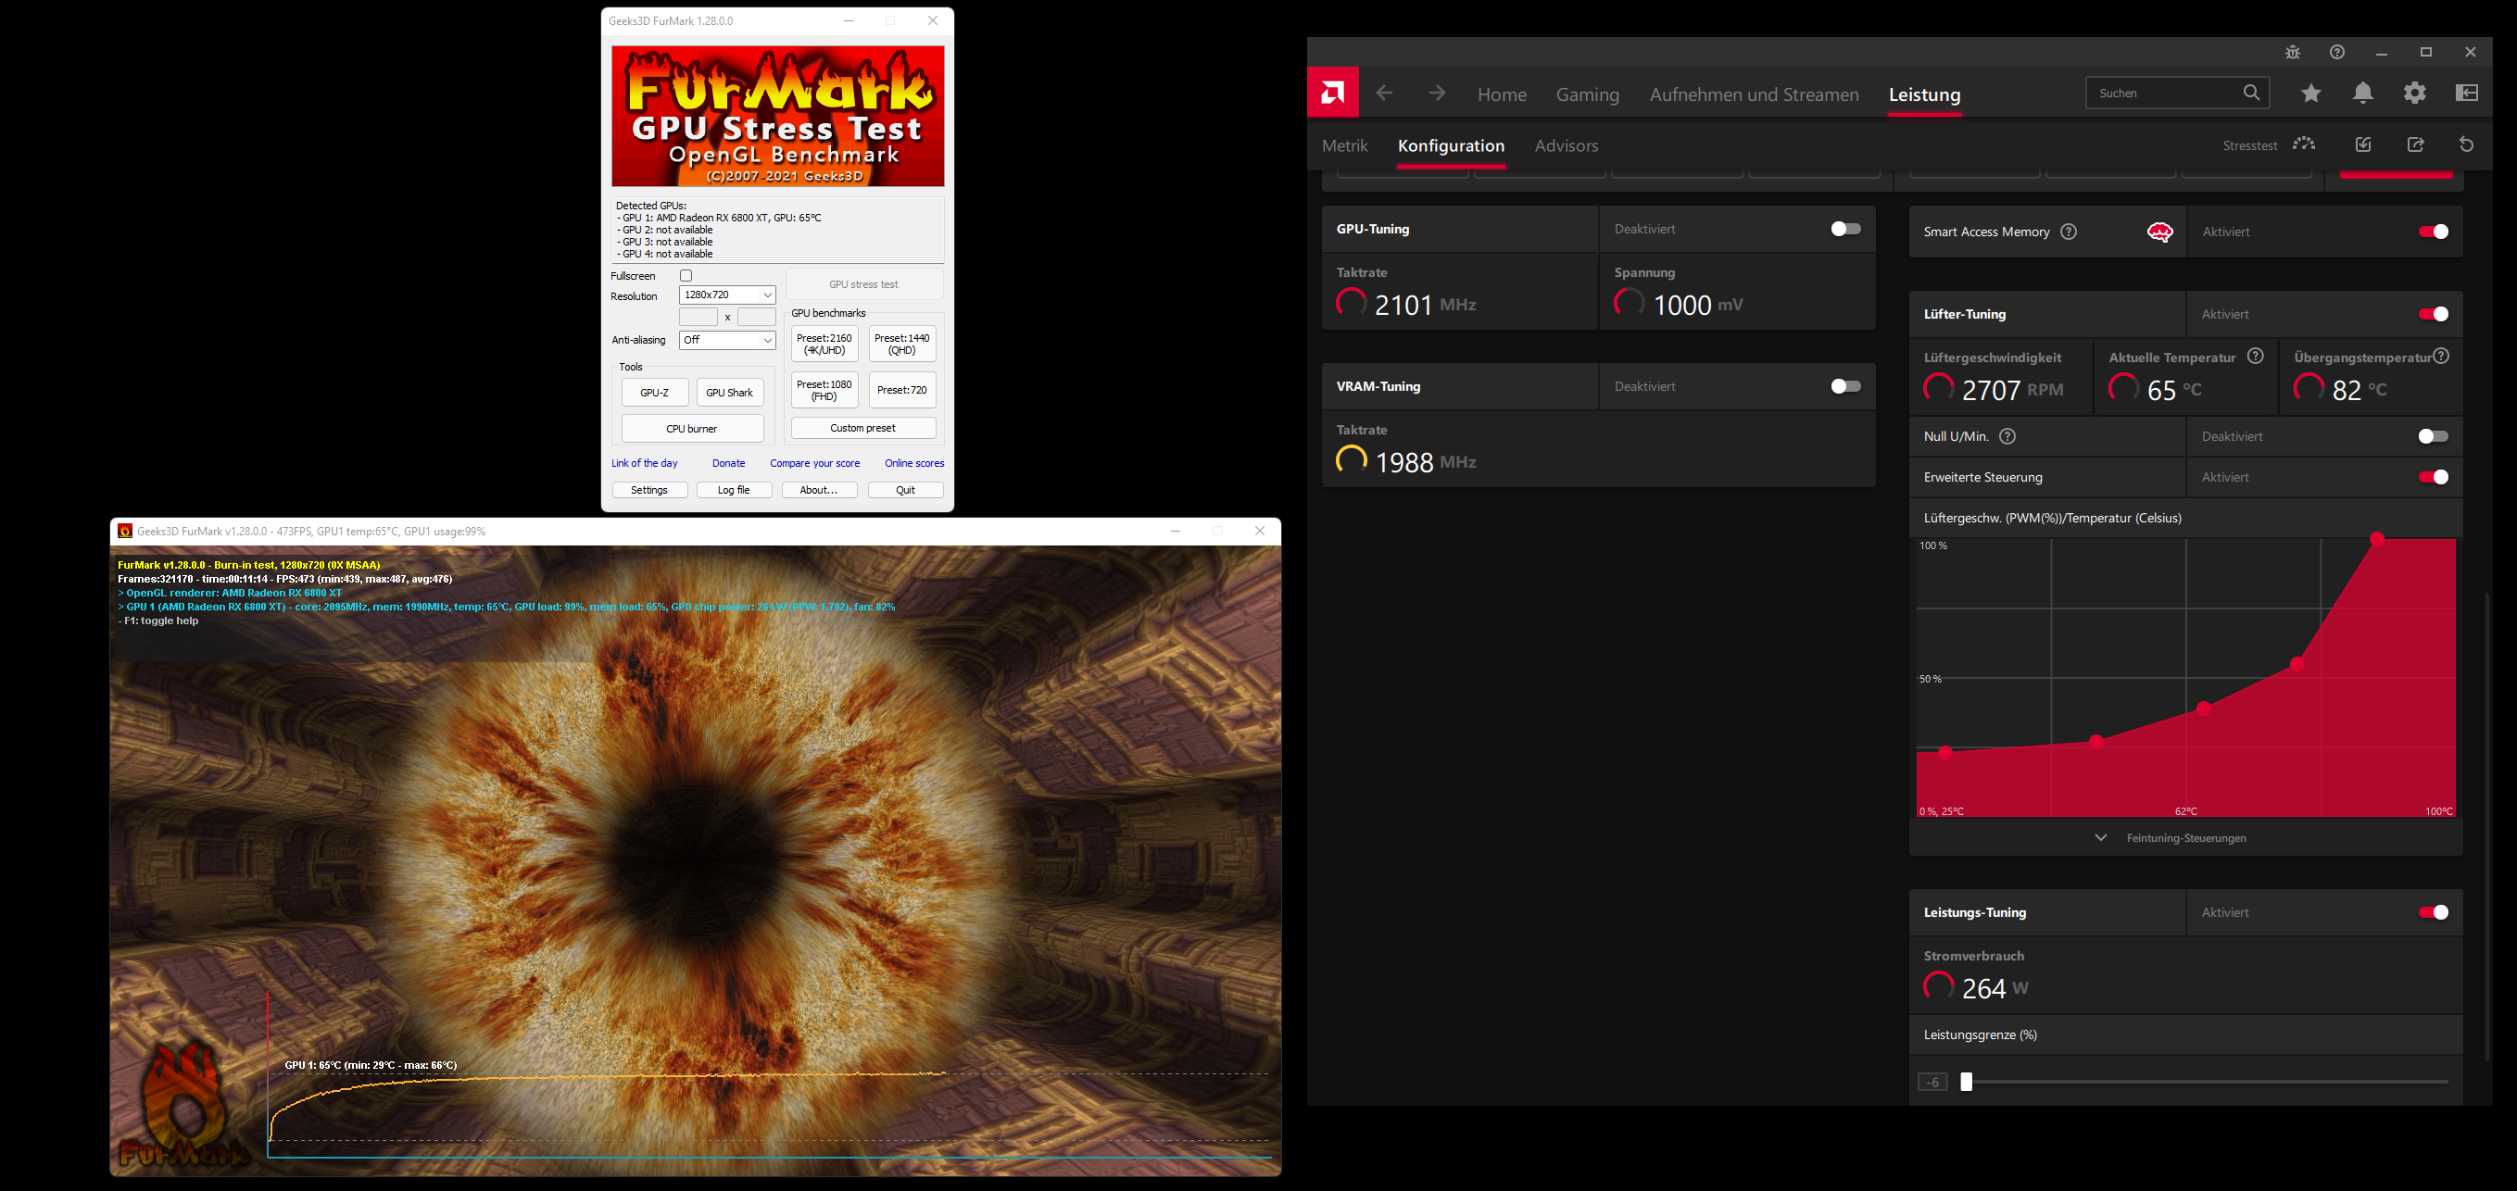Enable the GPU-Tuning toggle
This screenshot has height=1191, width=2517.
pyautogui.click(x=1844, y=229)
